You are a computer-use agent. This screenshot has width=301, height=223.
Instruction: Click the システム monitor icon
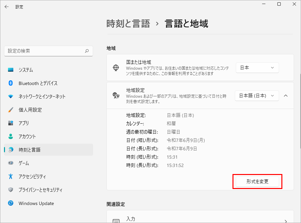11,70
